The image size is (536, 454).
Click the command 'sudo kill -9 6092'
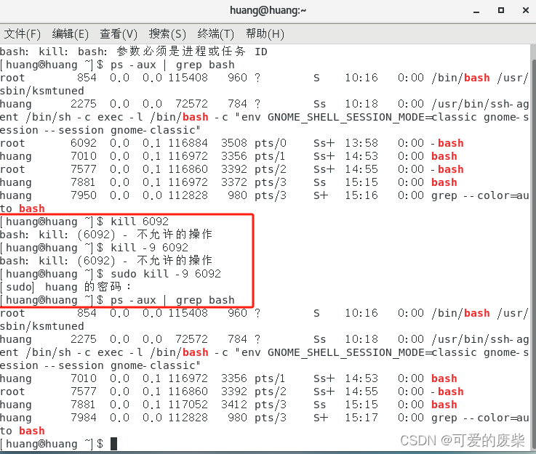pos(166,274)
